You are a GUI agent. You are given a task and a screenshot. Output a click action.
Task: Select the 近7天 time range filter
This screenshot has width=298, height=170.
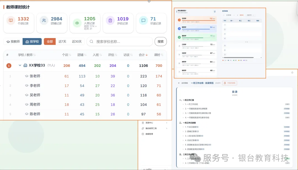(x=62, y=41)
